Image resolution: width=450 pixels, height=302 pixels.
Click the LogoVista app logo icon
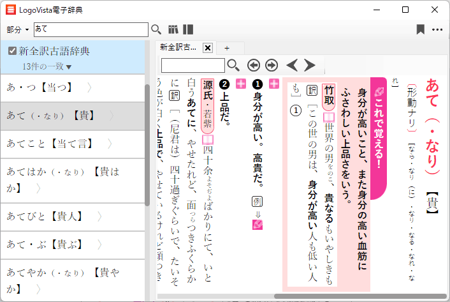coord(11,10)
